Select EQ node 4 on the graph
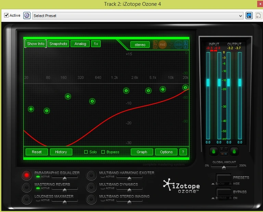Image resolution: width=263 pixels, height=212 pixels. 92,101
